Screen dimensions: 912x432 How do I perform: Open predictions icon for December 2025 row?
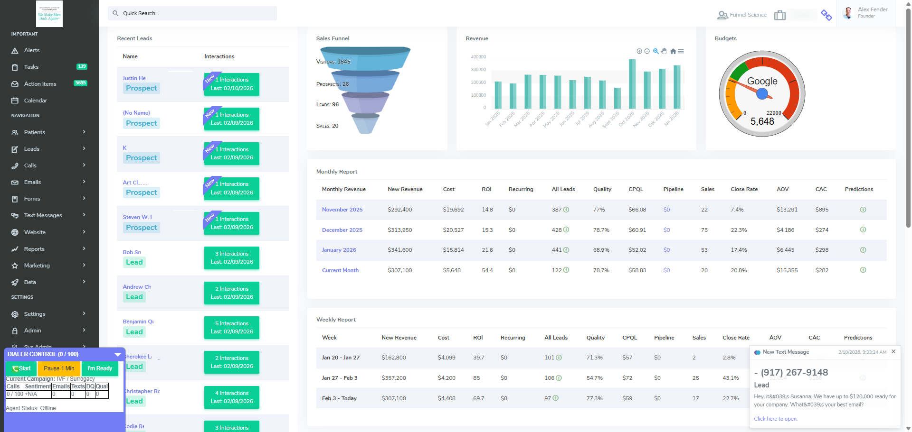coord(863,230)
